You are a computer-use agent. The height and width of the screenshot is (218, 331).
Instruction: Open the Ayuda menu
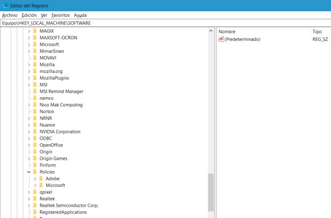(80, 15)
